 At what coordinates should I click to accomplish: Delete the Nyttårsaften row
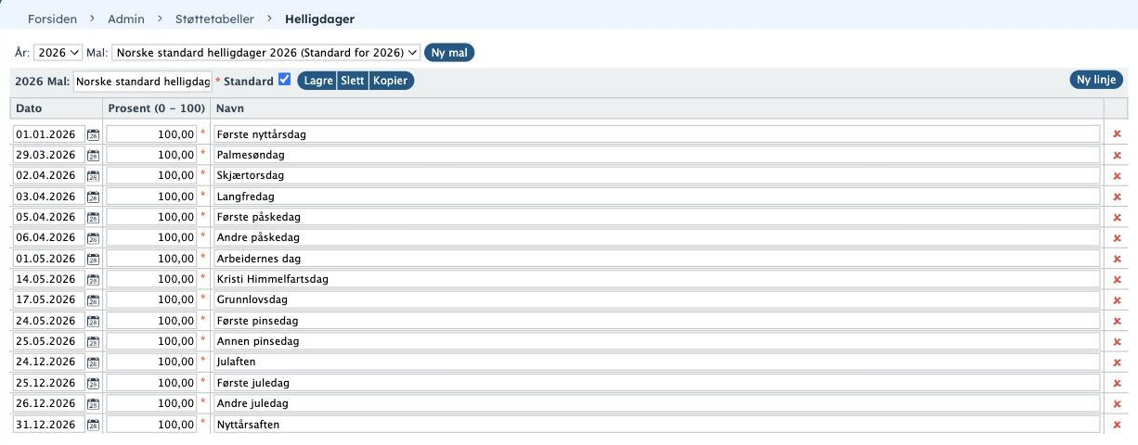(x=1117, y=425)
